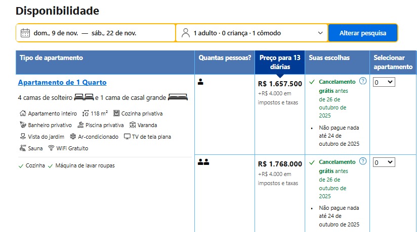This screenshot has height=232, width=417.
Task: Click the two-person occupancy icon
Action: (x=203, y=162)
